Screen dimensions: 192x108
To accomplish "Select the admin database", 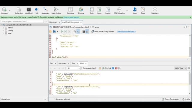I will (x=10, y=28).
